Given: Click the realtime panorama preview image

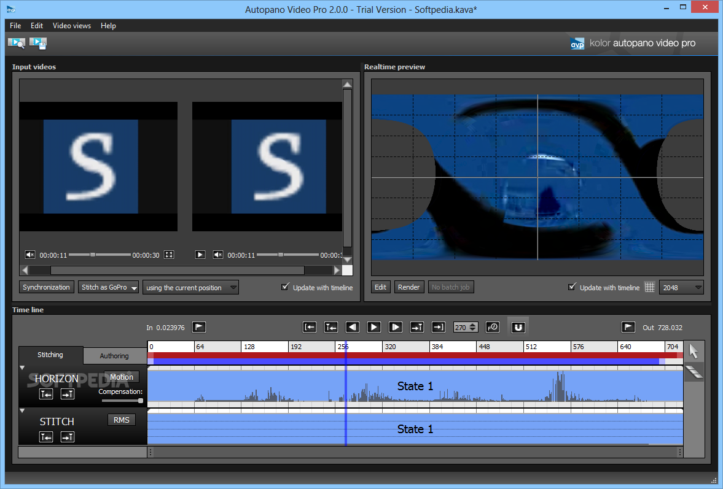Looking at the screenshot, I should (x=537, y=177).
